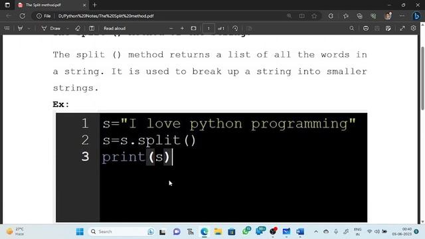Viewport: 425px width, 239px height.
Task: Select the Highlight tool
Action: pos(20,28)
